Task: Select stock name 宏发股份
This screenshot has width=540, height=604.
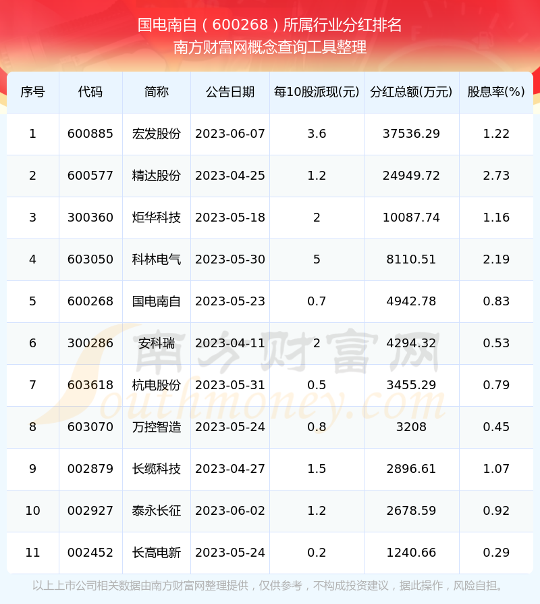Action: (x=157, y=134)
